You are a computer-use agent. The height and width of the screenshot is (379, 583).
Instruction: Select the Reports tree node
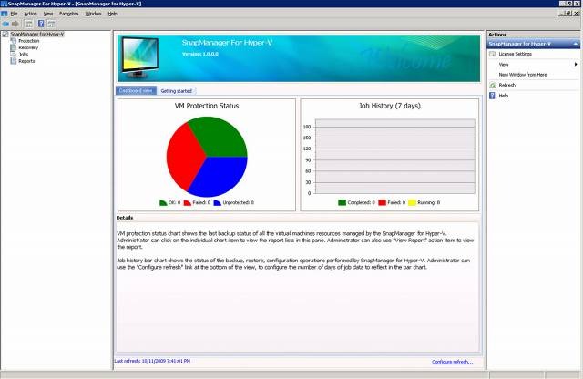pos(26,61)
